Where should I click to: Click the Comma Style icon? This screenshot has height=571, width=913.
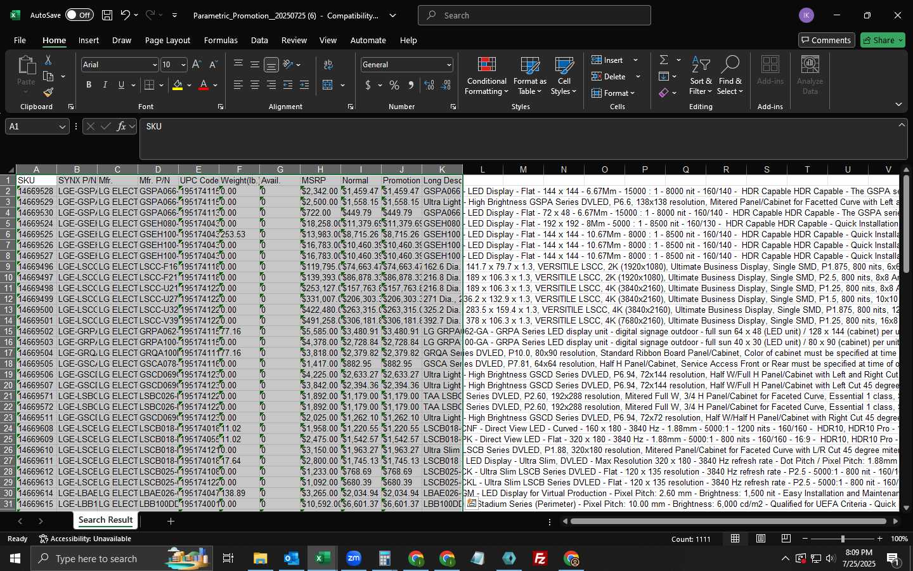pos(411,85)
